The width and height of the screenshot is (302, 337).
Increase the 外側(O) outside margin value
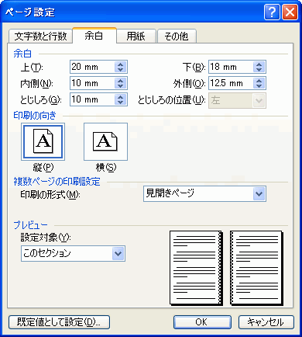pos(259,81)
